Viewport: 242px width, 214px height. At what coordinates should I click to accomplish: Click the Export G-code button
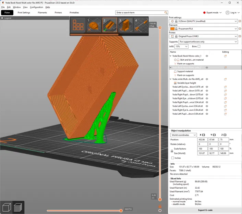click(205, 210)
